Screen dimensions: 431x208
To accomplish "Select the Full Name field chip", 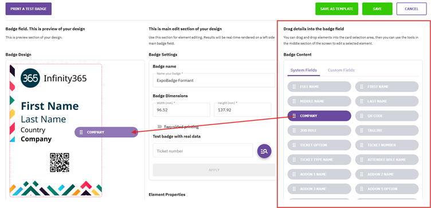I will (319, 87).
